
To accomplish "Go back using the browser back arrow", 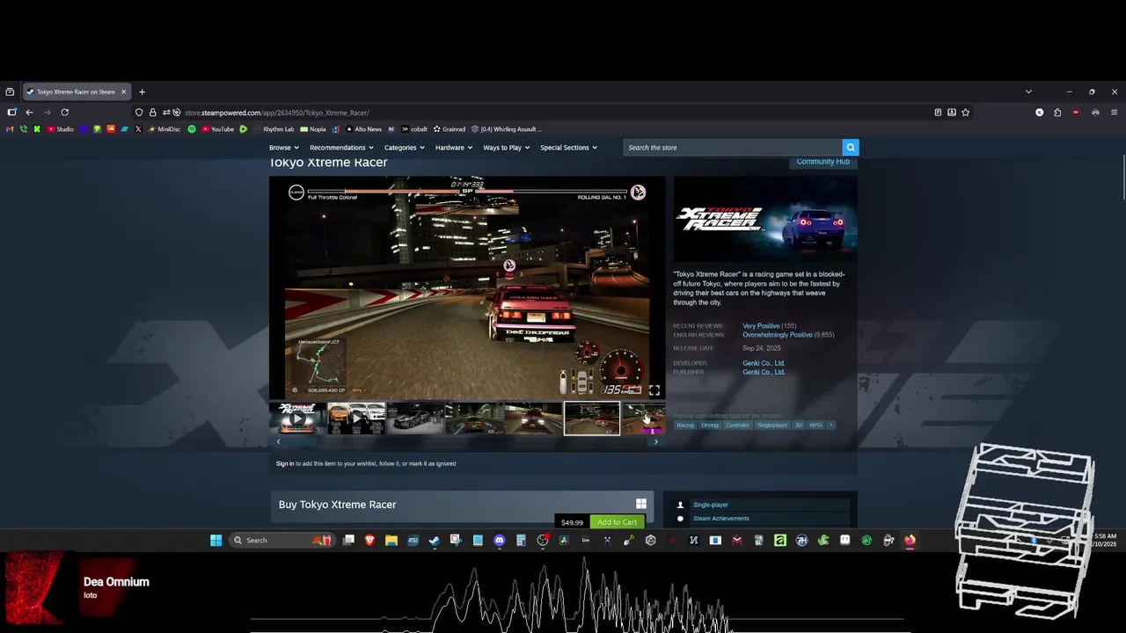I will 29,113.
